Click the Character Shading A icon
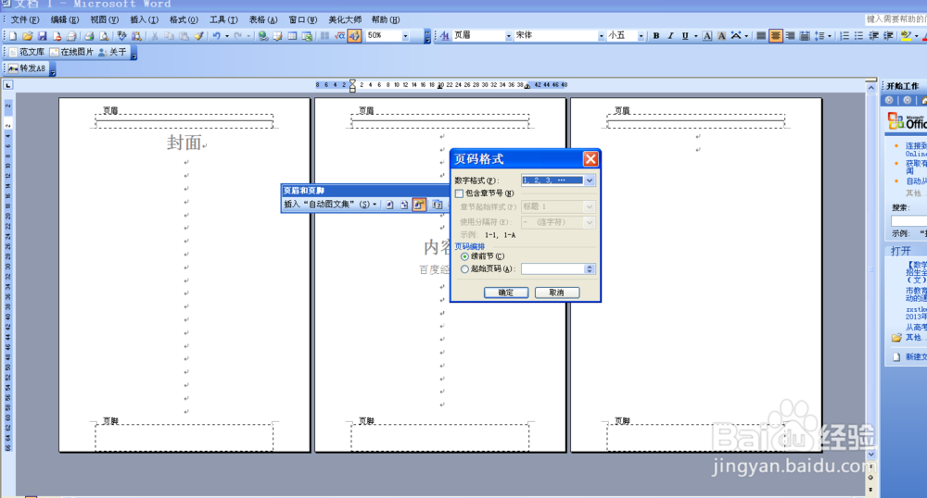Viewport: 927px width, 498px height. pos(722,36)
